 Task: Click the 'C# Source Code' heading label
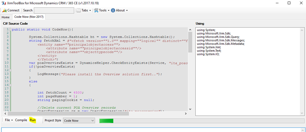click(15, 24)
